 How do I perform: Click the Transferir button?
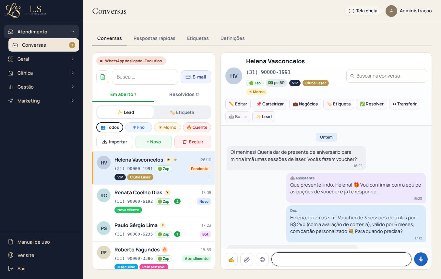[x=405, y=104]
